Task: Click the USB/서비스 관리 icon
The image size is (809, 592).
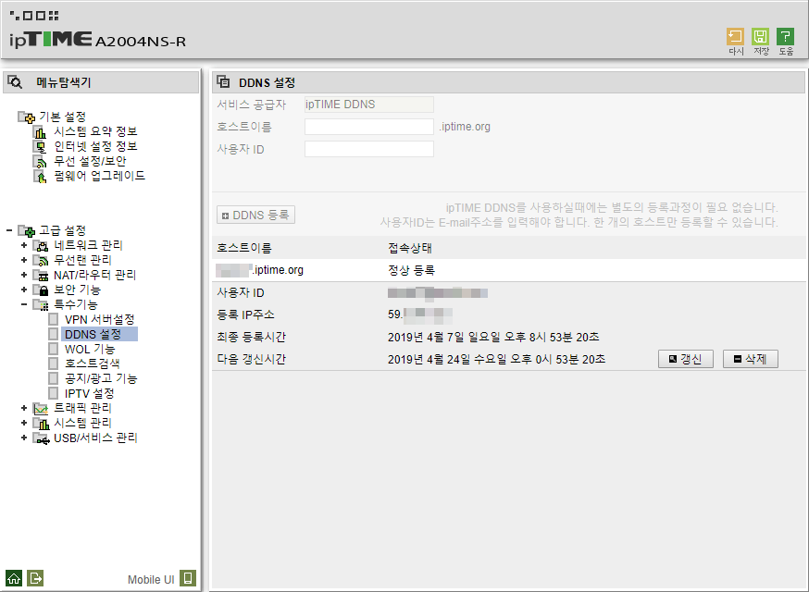Action: (40, 438)
